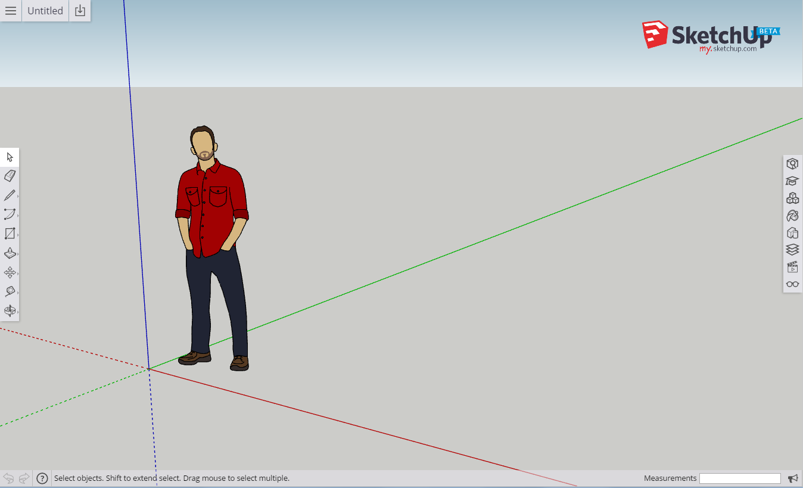803x488 pixels.
Task: Open the Instructor graduation cap panel
Action: click(x=792, y=181)
